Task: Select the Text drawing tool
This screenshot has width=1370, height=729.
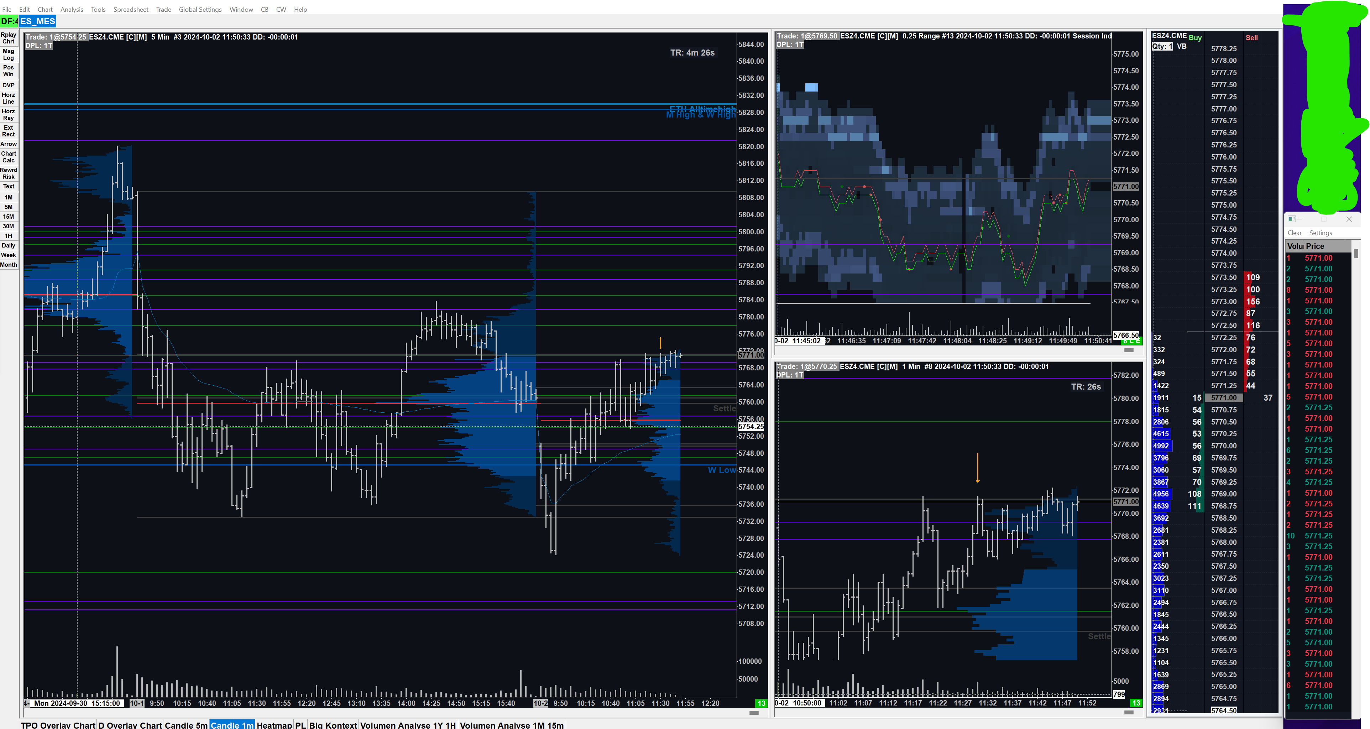Action: point(9,186)
